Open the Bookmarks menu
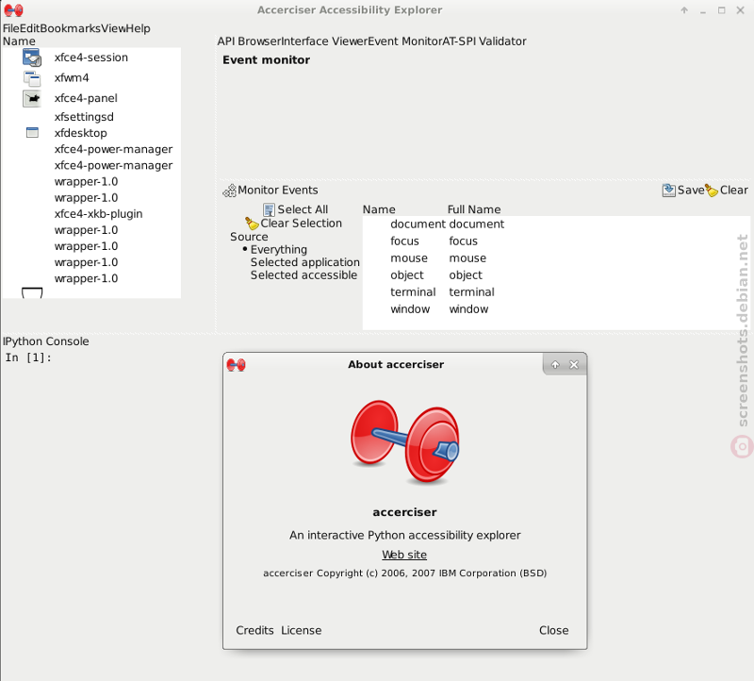Viewport: 754px width, 681px height. (70, 28)
